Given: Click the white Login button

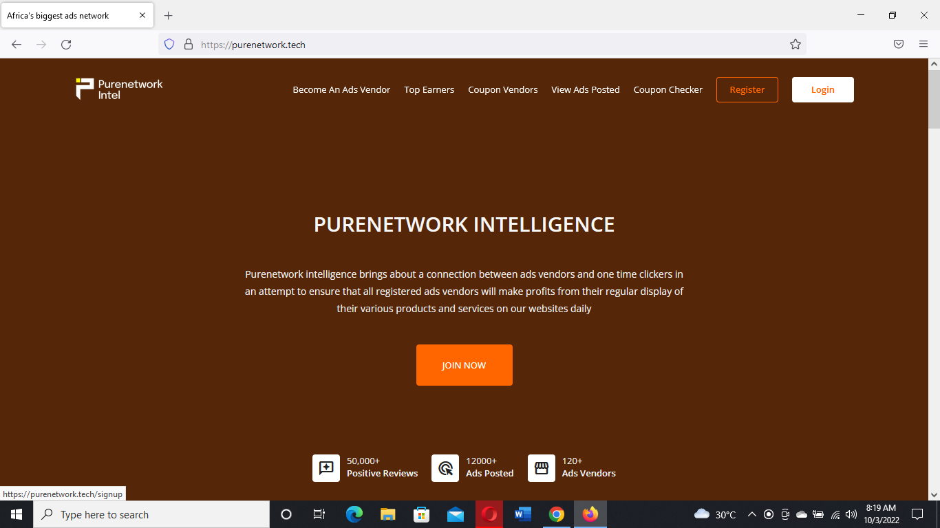Looking at the screenshot, I should pos(823,90).
